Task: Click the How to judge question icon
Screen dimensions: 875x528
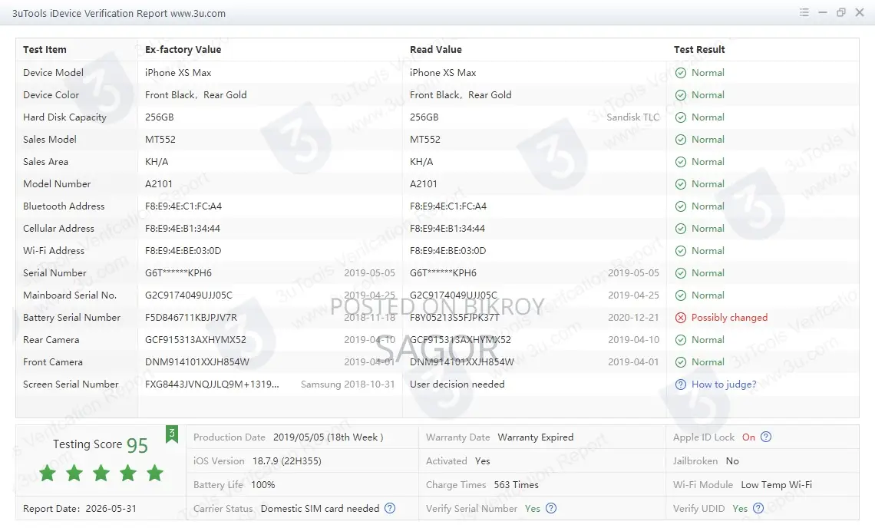Action: click(681, 384)
